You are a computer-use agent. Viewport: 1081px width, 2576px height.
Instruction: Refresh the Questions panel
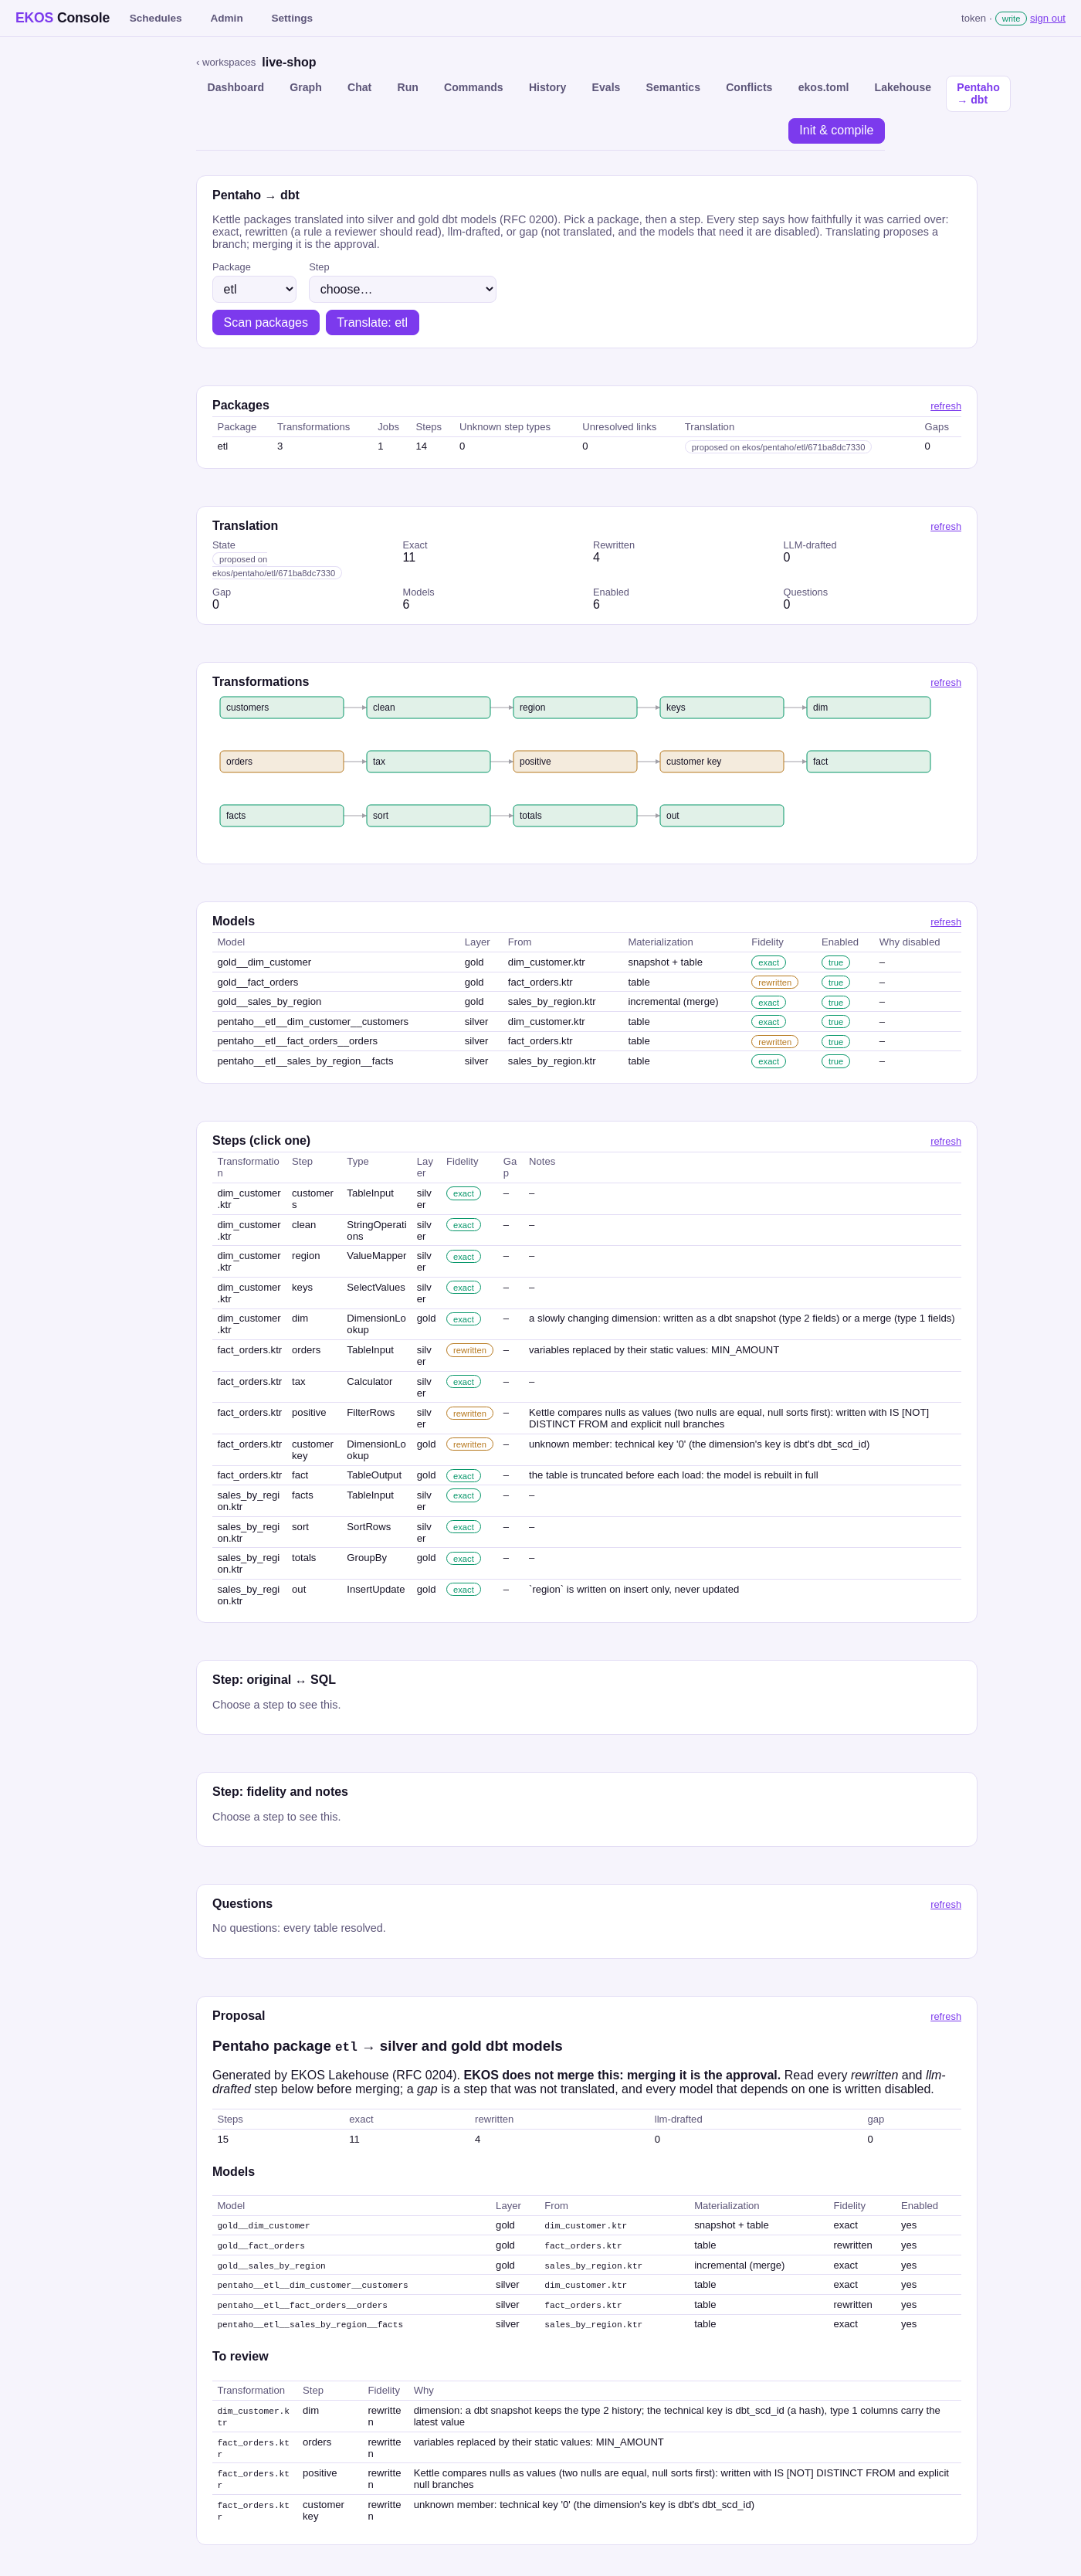[945, 1905]
